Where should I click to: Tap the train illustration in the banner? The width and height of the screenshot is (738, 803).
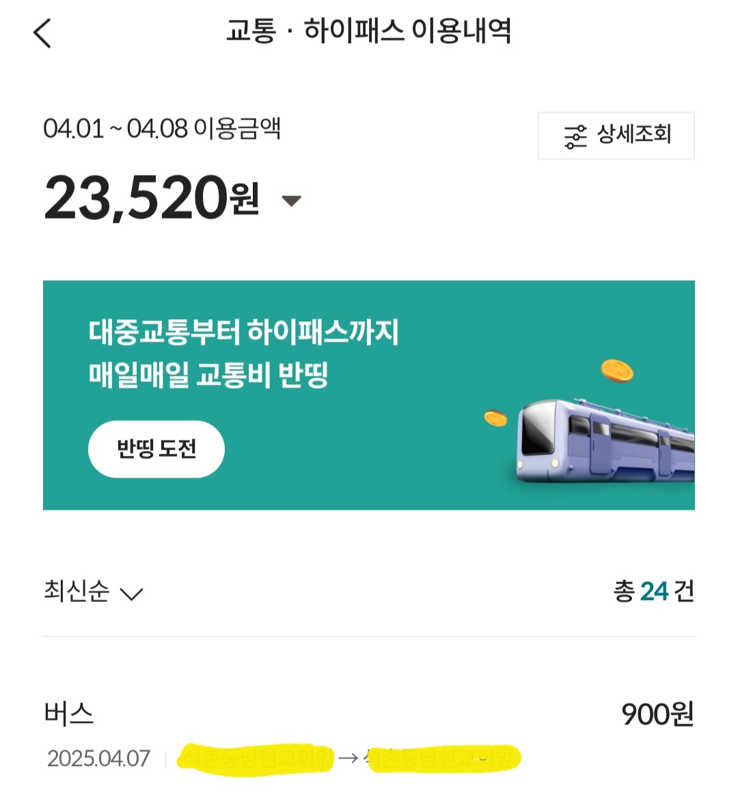click(x=605, y=441)
